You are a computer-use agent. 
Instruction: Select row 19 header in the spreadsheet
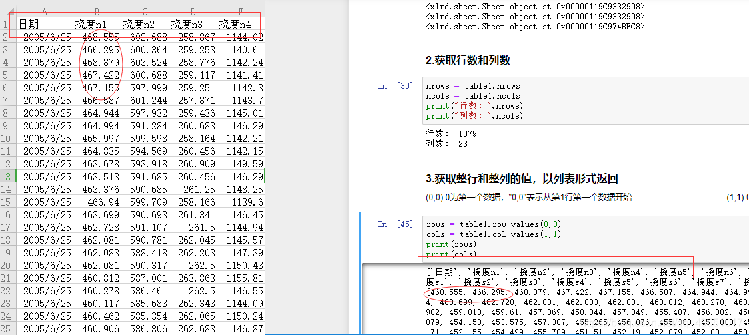pos(7,252)
